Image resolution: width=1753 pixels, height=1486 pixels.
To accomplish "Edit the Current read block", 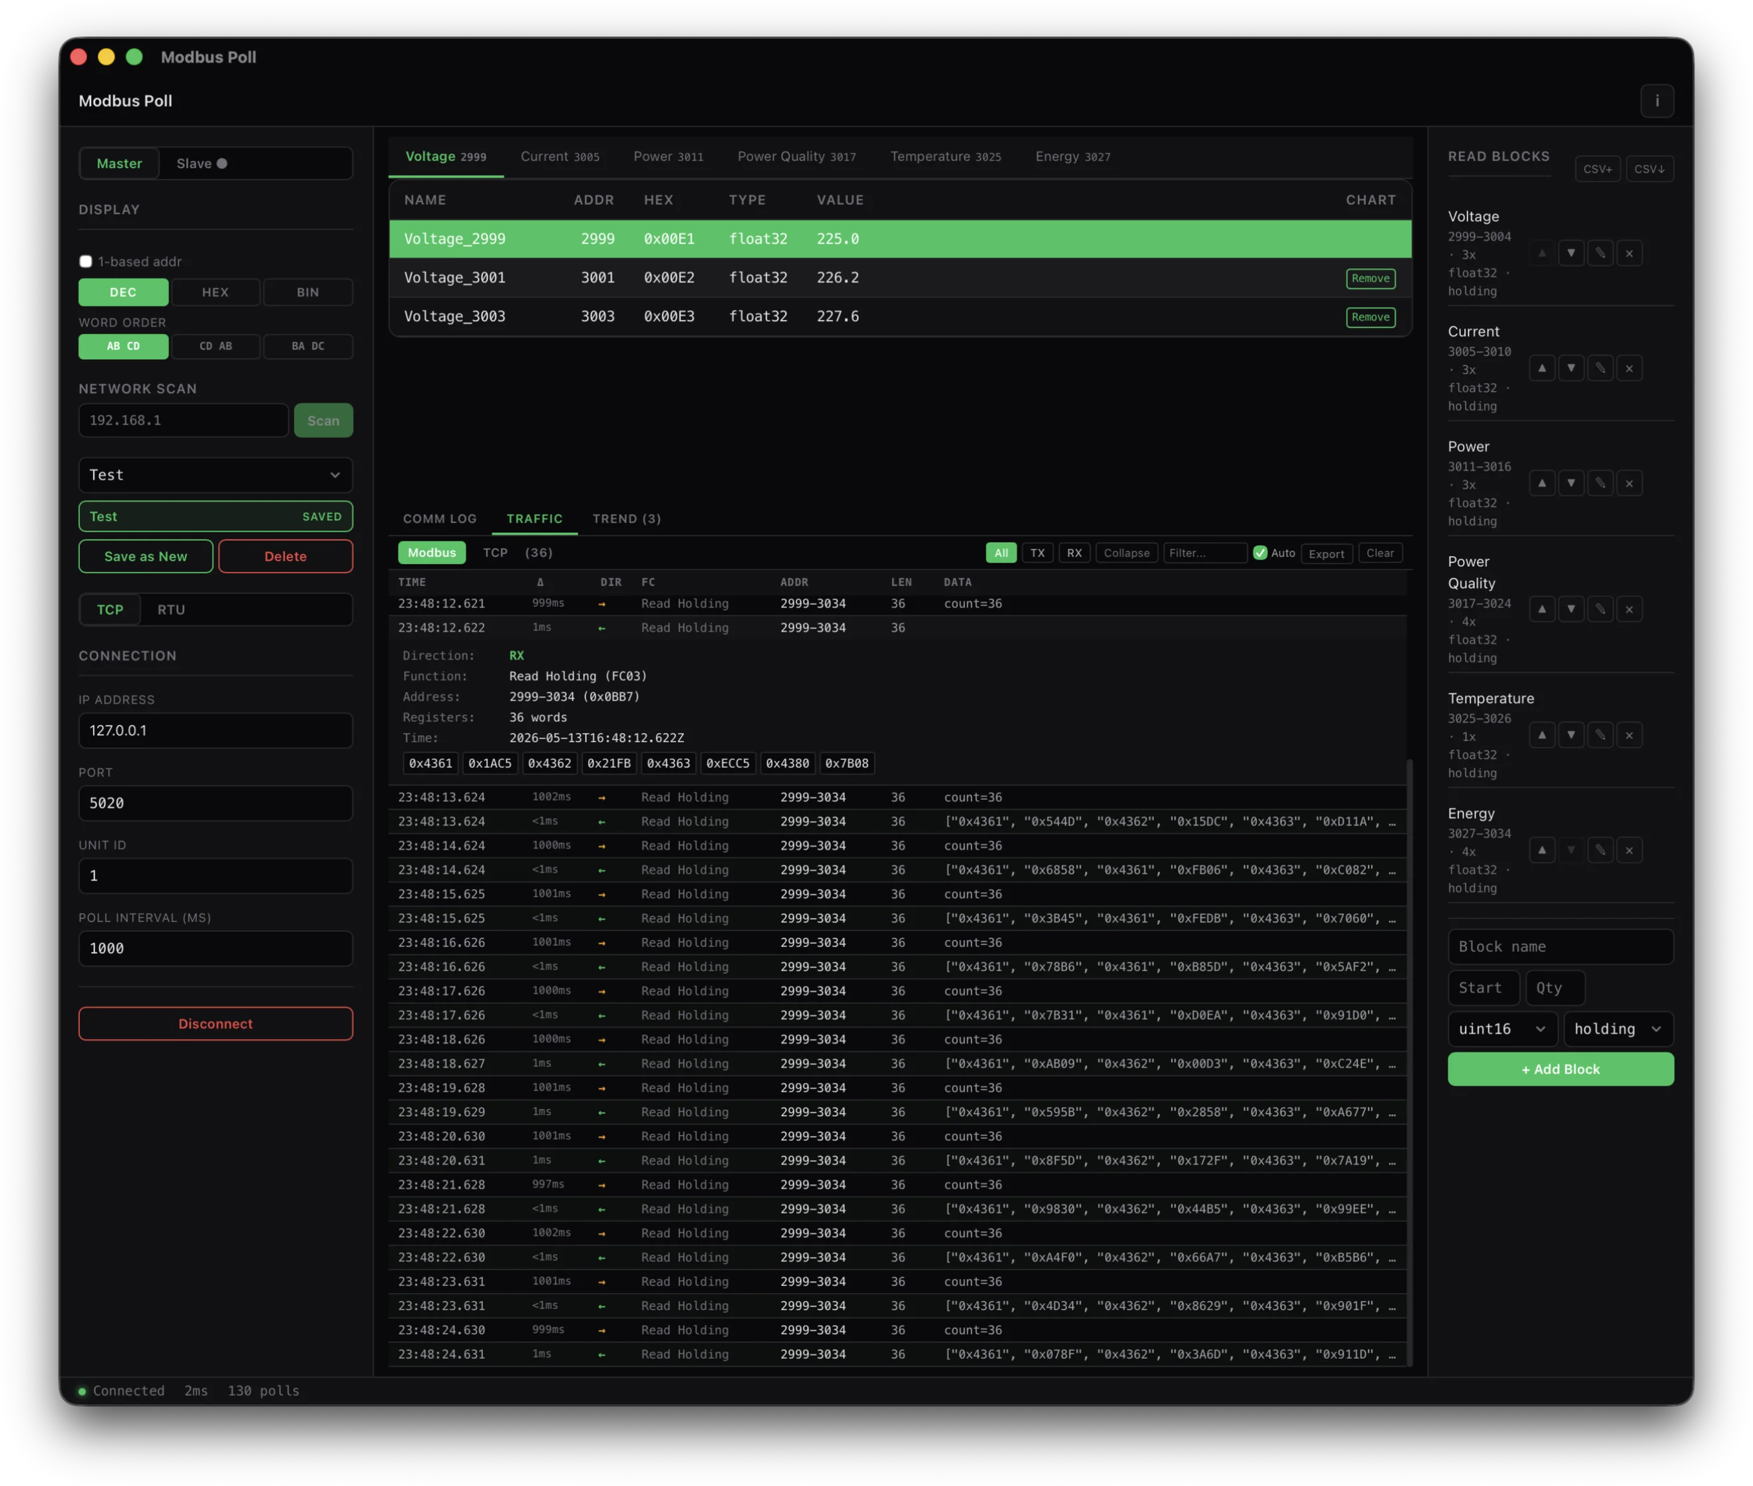I will tap(1600, 368).
